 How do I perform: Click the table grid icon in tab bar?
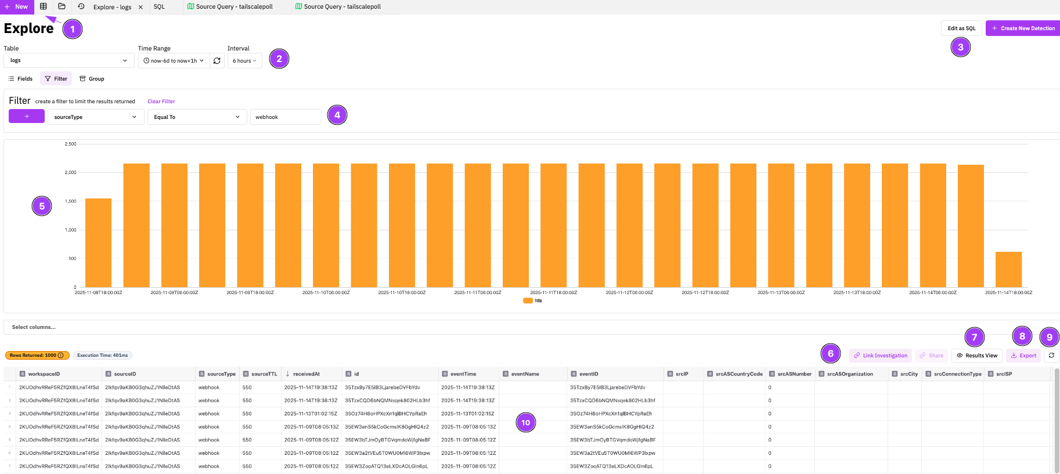pos(43,6)
